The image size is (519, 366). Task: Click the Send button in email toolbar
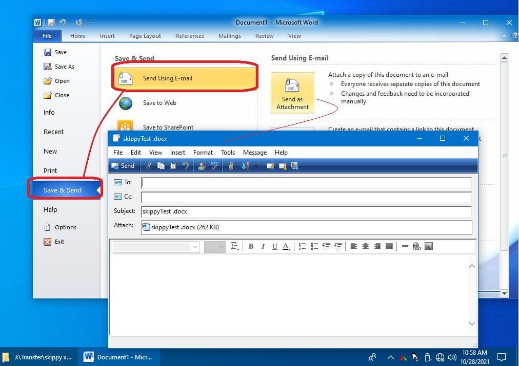(x=123, y=166)
